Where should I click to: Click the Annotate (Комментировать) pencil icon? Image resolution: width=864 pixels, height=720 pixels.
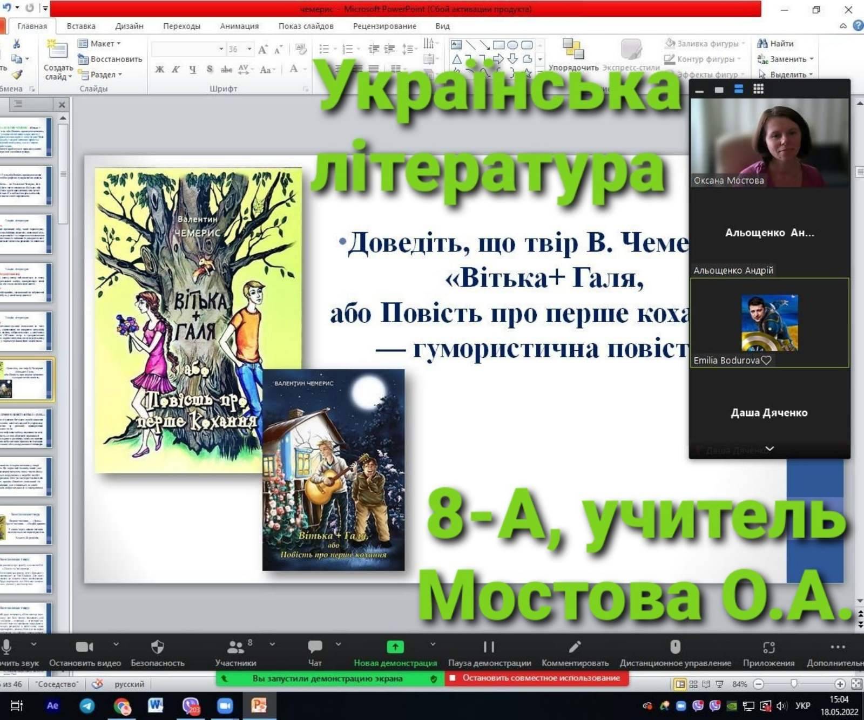(x=575, y=647)
